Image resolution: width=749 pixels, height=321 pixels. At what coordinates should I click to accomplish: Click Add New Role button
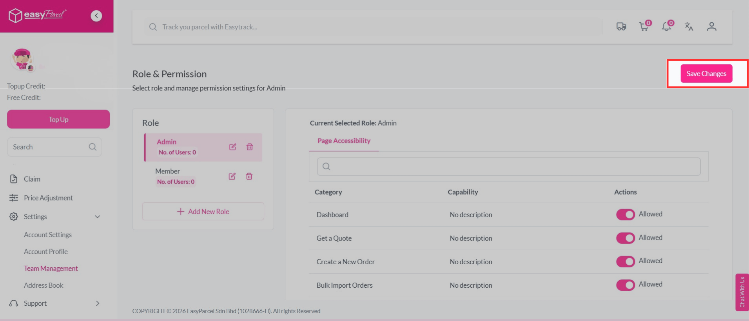pos(203,211)
